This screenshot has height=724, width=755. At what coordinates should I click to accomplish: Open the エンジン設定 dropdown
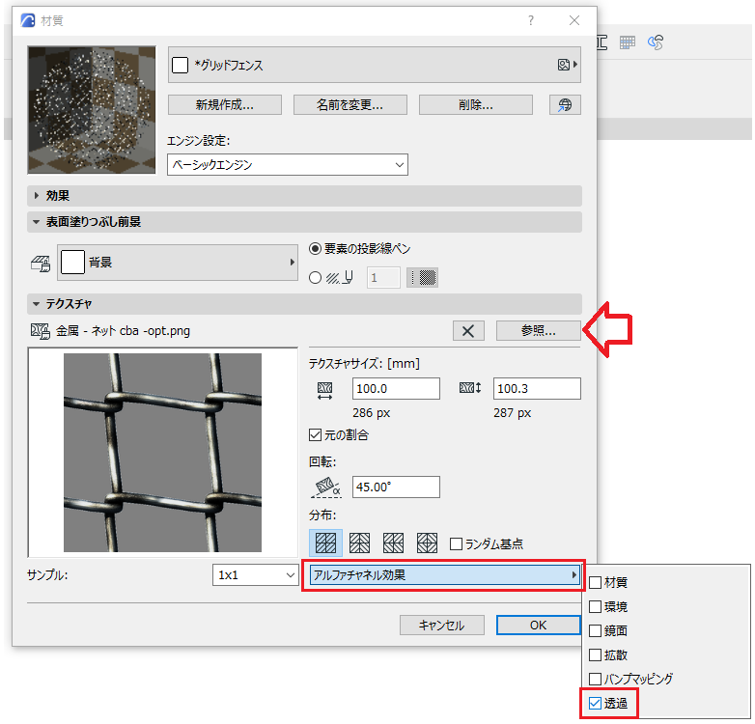(288, 165)
